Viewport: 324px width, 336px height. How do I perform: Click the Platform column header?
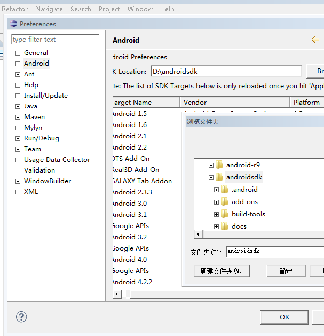(307, 102)
